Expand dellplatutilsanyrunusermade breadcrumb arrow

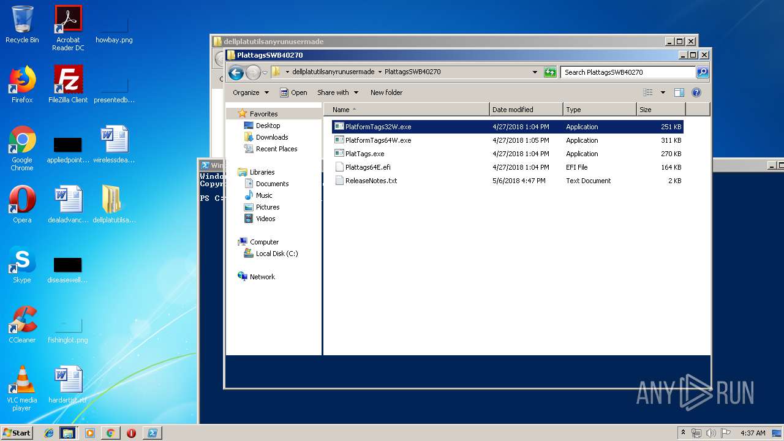(380, 72)
